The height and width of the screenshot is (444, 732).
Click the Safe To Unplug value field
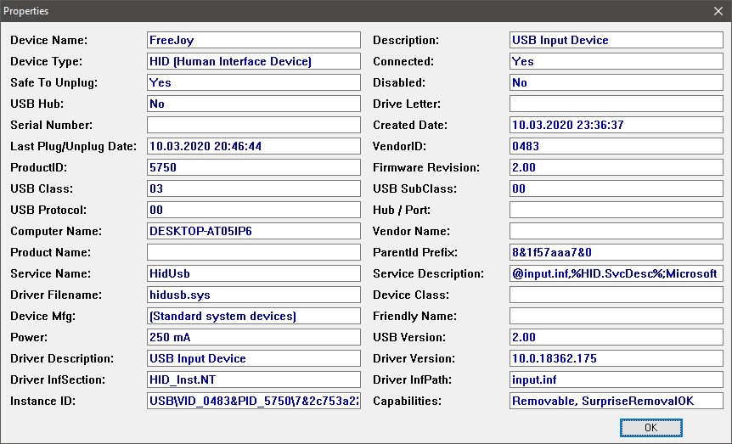point(254,82)
